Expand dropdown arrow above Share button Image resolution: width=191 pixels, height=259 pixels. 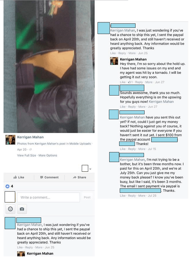coord(90,169)
